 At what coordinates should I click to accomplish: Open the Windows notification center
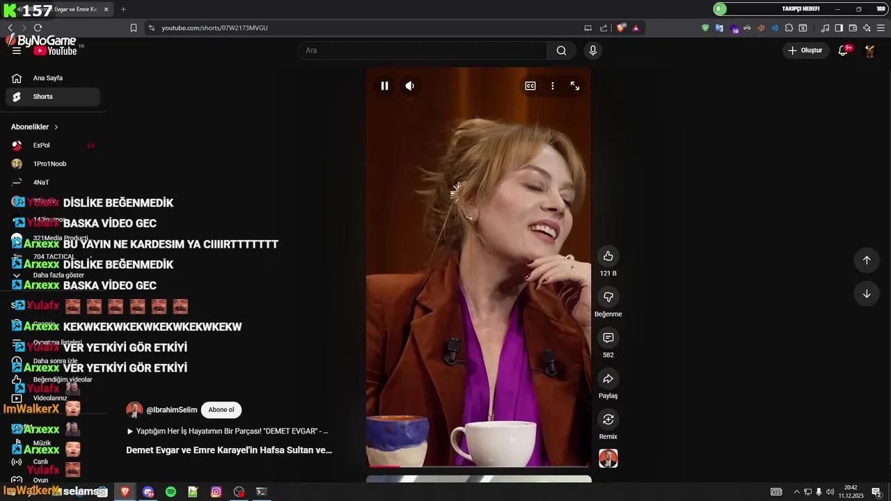tap(876, 492)
